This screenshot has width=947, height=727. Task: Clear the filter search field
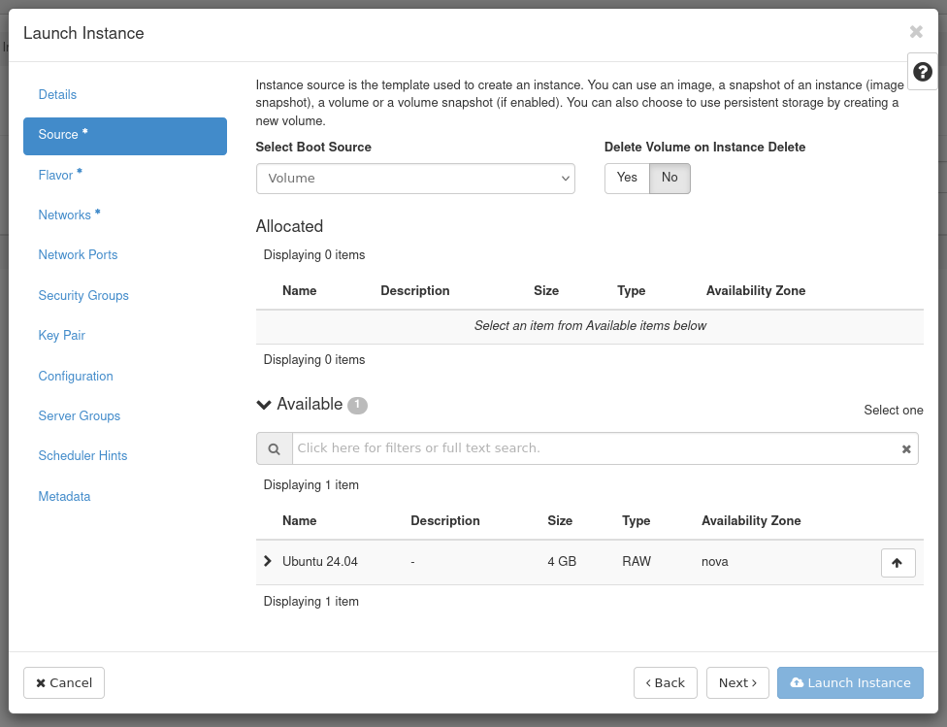coord(905,448)
